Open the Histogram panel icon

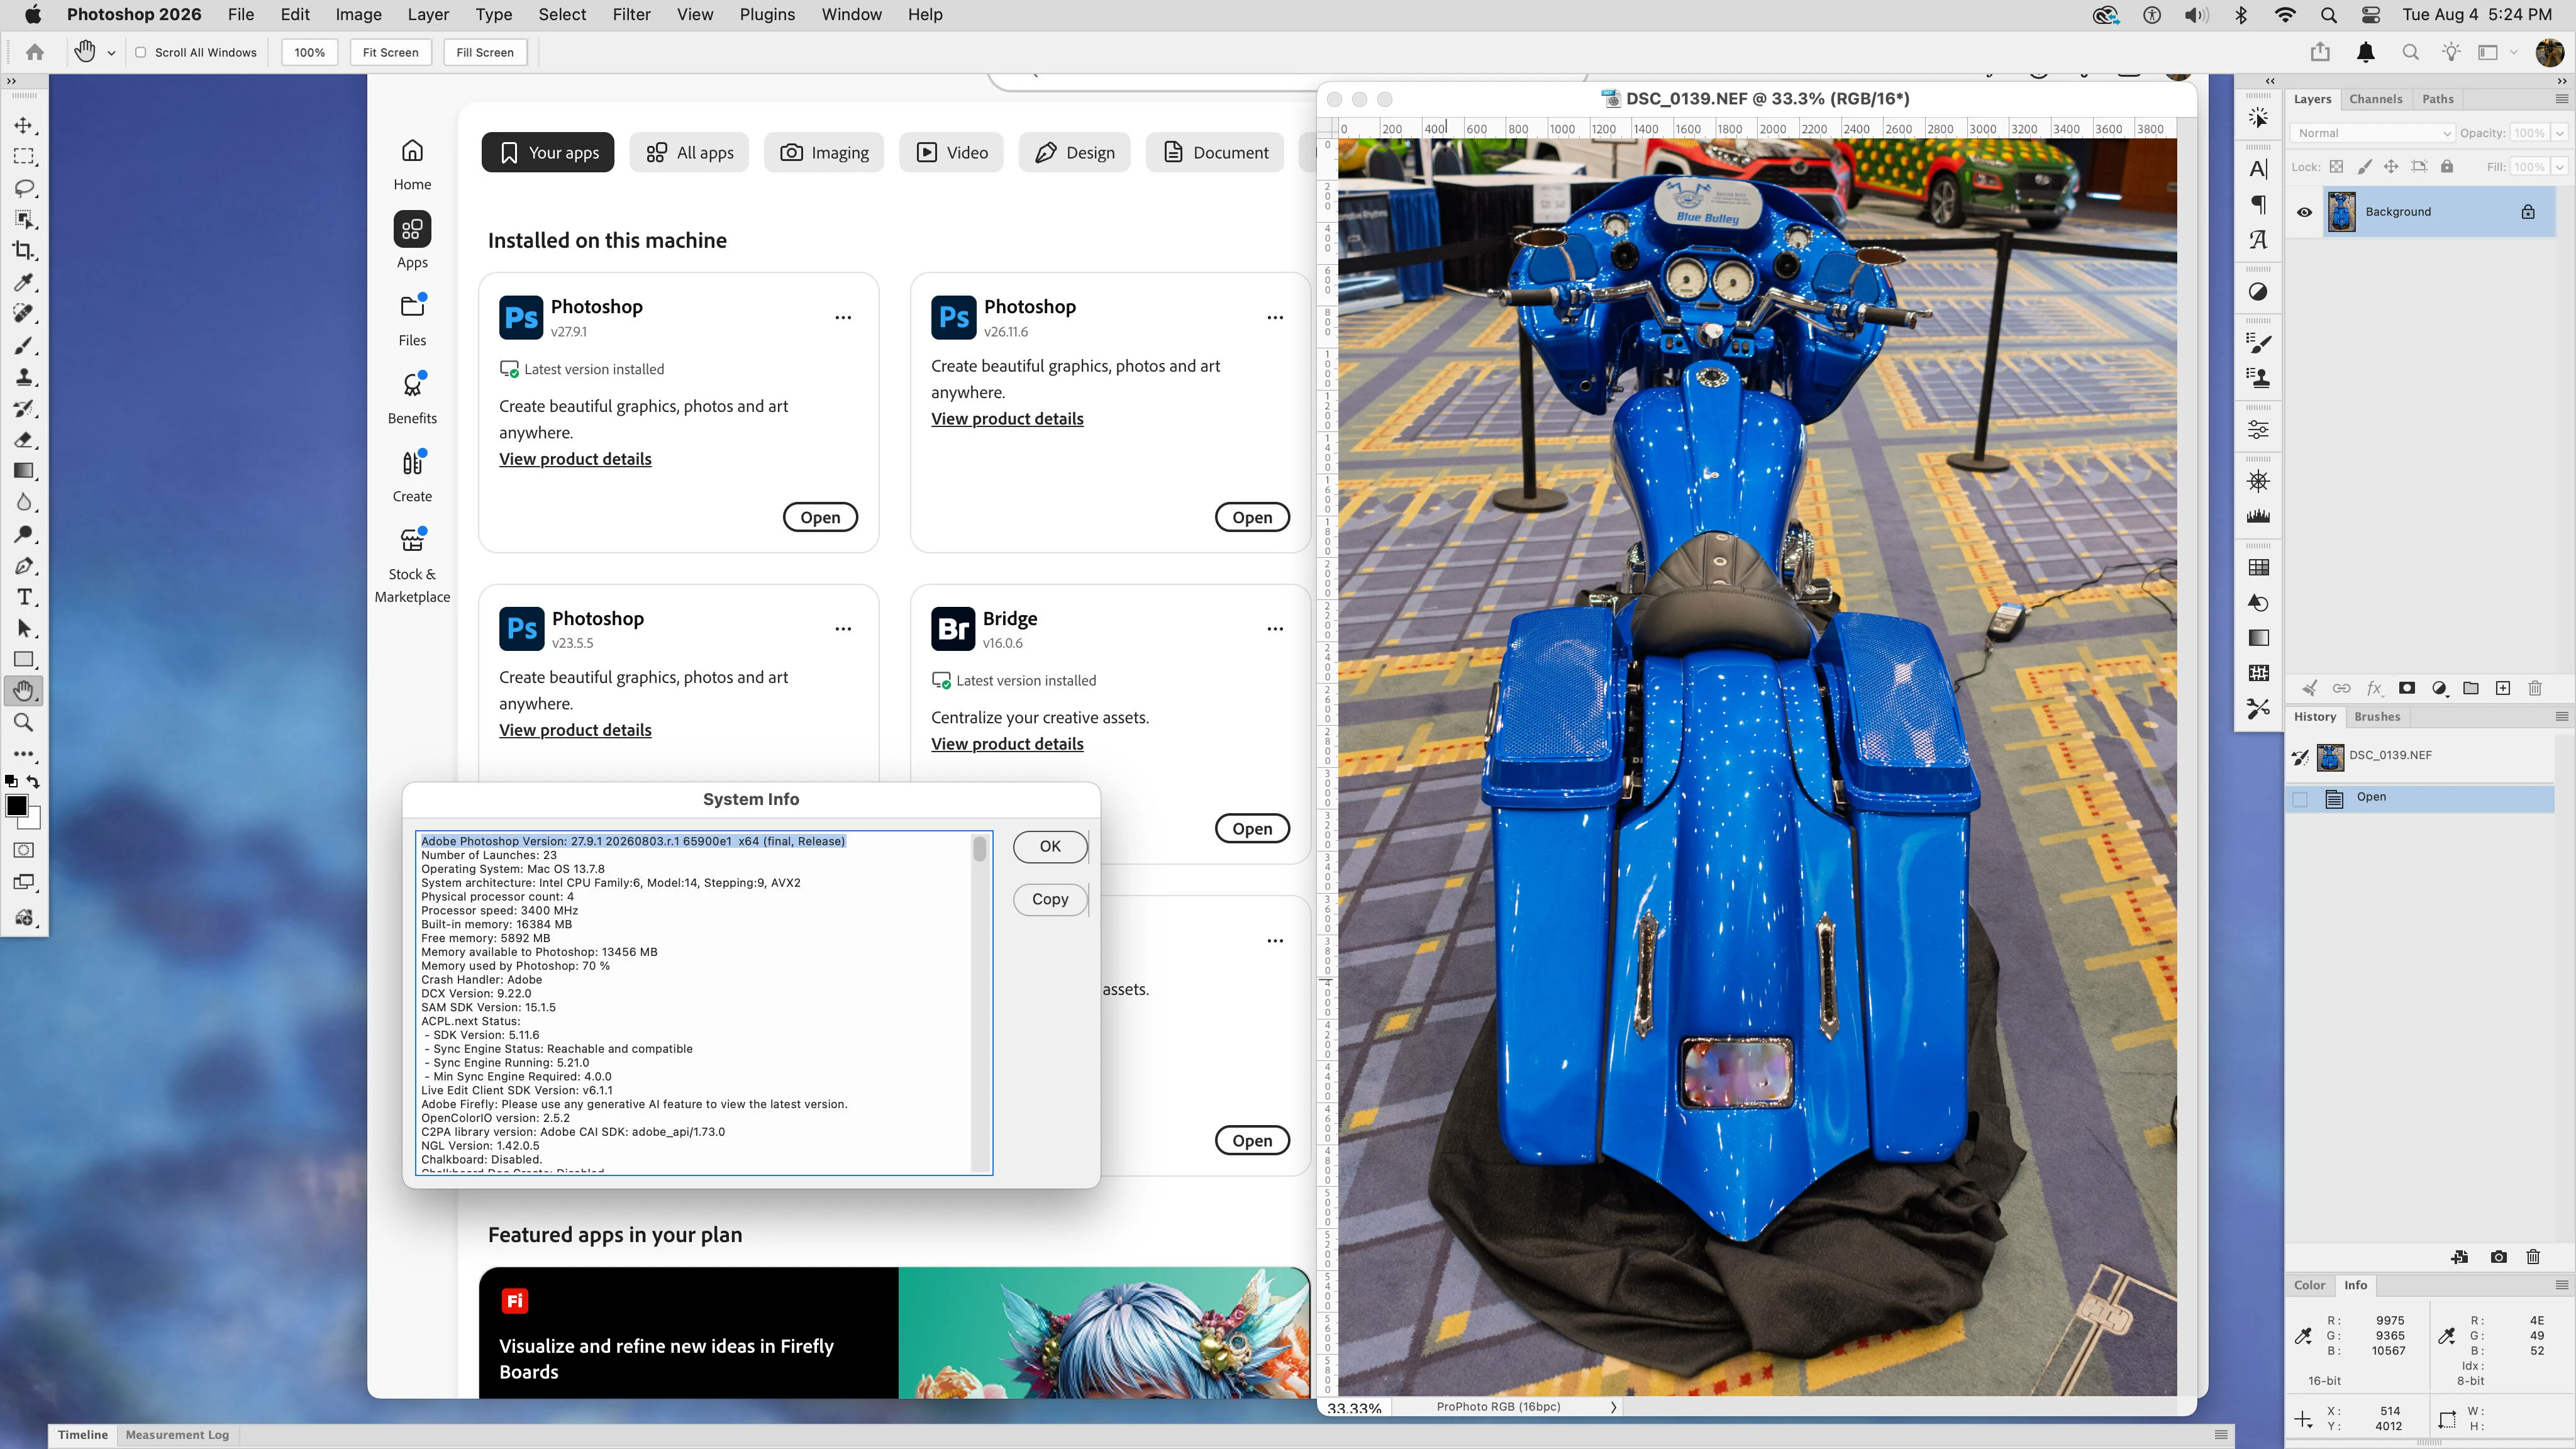(x=2258, y=516)
